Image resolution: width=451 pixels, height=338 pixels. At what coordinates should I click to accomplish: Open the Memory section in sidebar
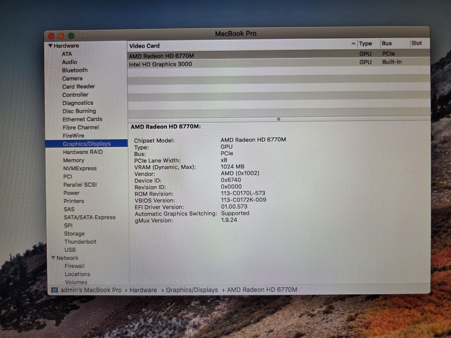coord(74,160)
